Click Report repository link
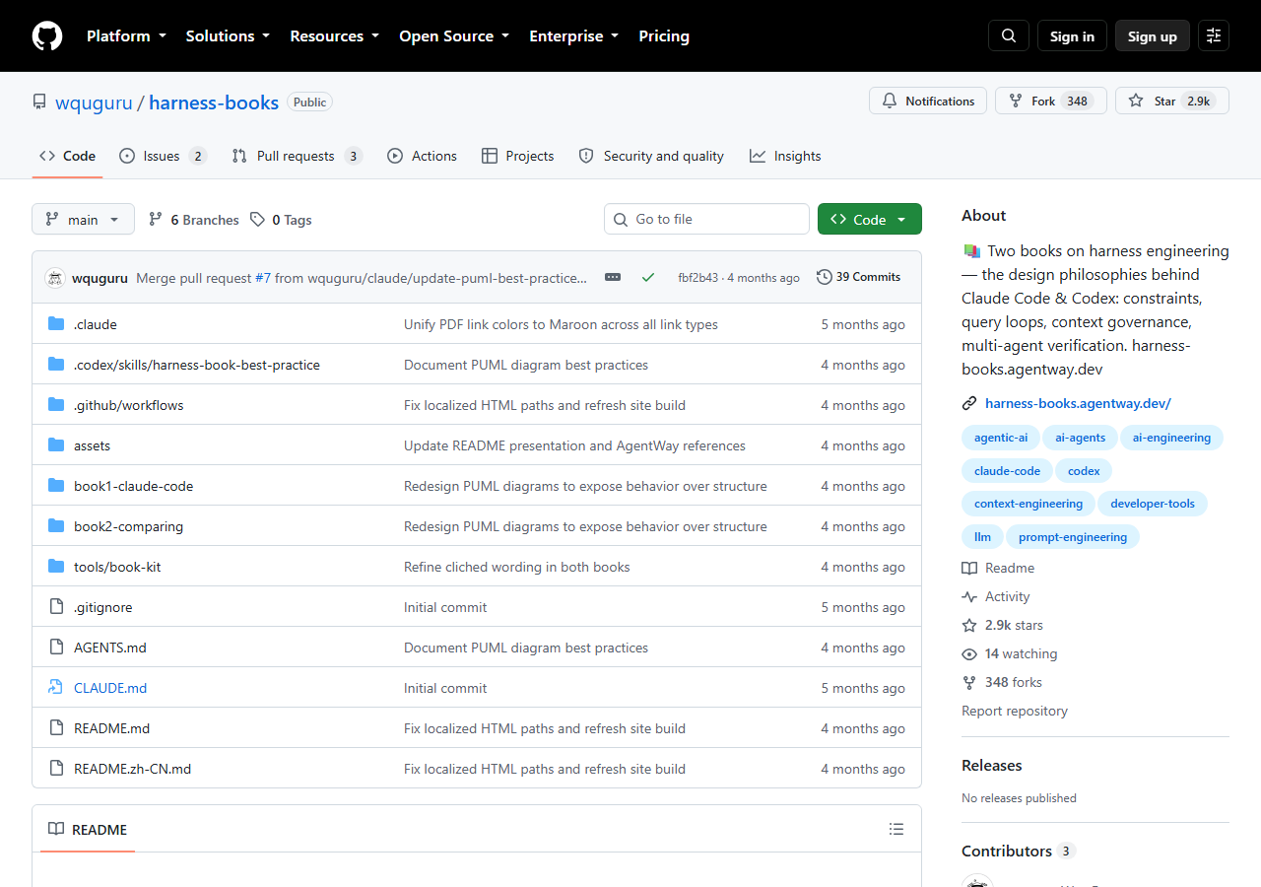 [x=1015, y=711]
